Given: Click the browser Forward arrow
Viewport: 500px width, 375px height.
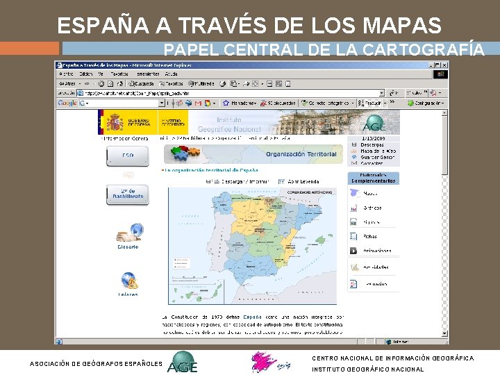Looking at the screenshot, I should pos(87,83).
